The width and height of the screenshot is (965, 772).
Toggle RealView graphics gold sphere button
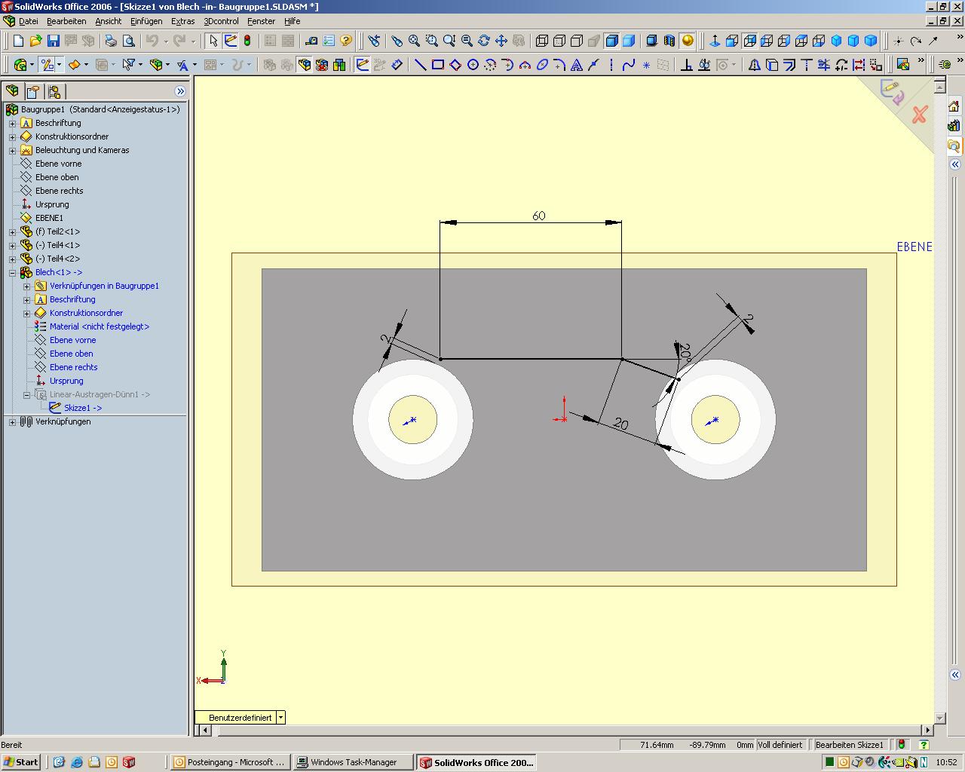(x=687, y=41)
